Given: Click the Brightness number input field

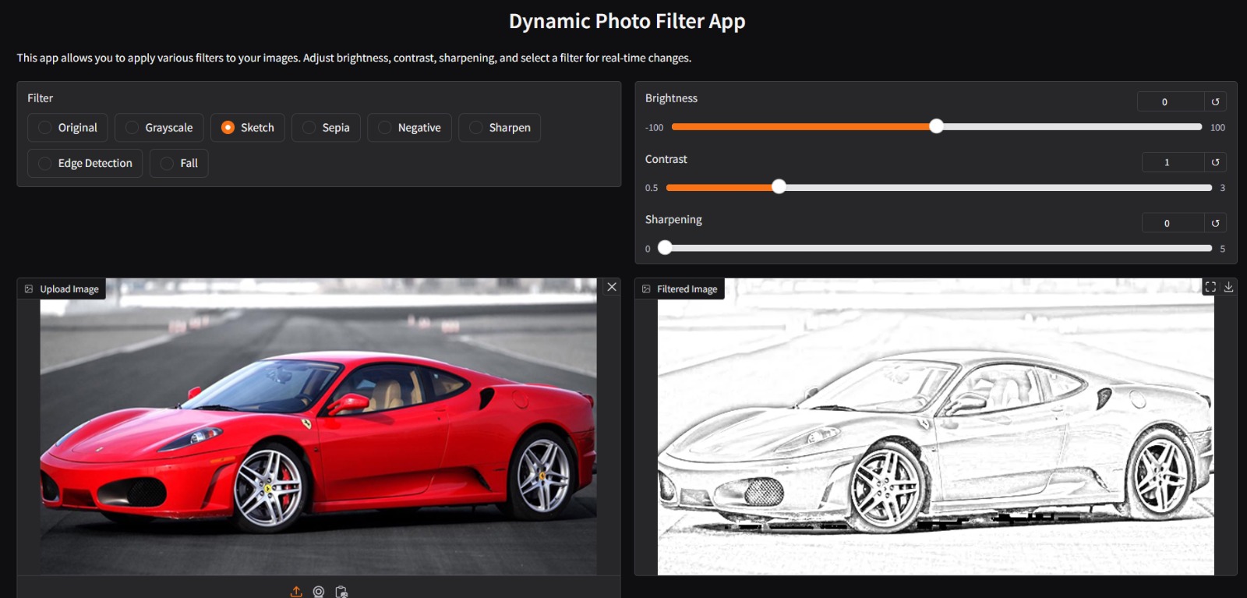Looking at the screenshot, I should coord(1169,101).
